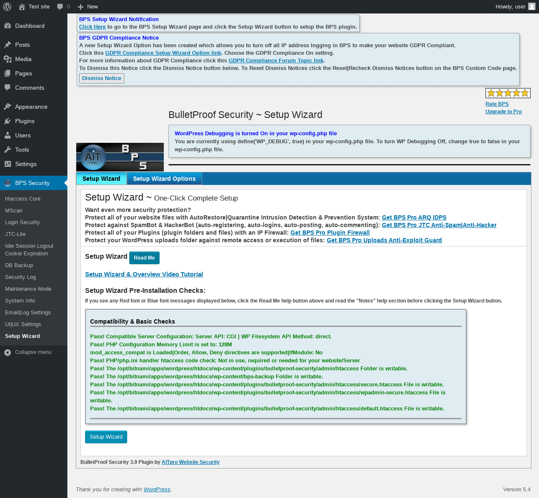Open System Info submenu item
This screenshot has height=498, width=539.
[x=20, y=301]
